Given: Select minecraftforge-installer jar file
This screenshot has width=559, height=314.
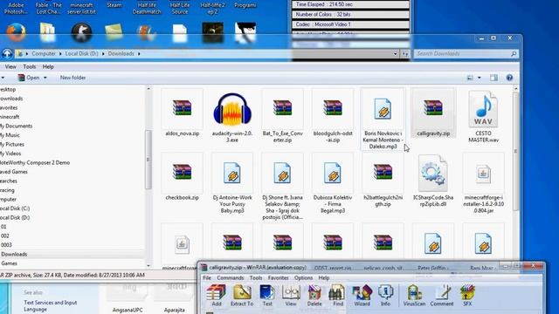Looking at the screenshot, I should click(x=483, y=184).
